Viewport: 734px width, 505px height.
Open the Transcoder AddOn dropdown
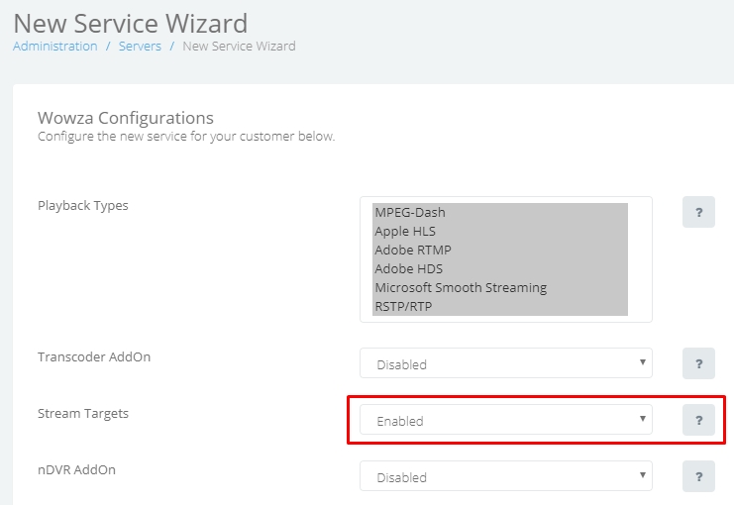pos(505,362)
